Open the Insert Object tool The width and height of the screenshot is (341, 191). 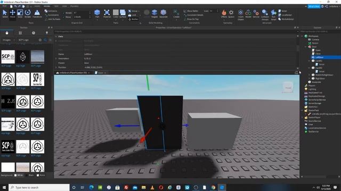(240, 14)
